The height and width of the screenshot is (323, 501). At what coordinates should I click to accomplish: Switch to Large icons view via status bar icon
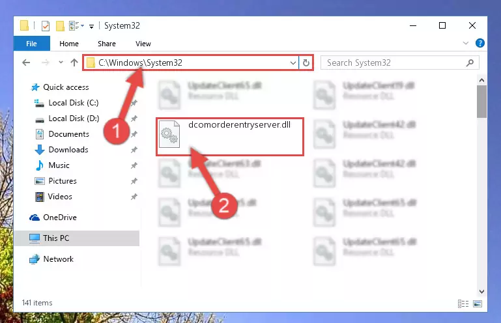pyautogui.click(x=478, y=303)
